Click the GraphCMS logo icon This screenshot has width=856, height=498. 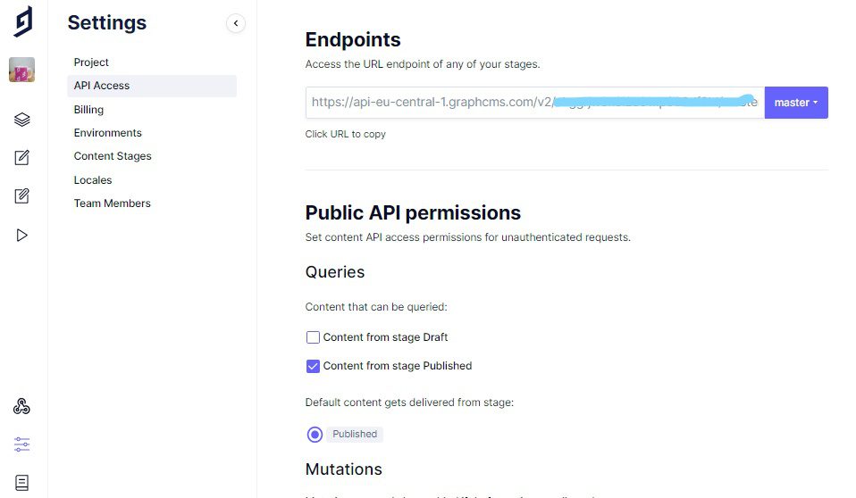[23, 21]
